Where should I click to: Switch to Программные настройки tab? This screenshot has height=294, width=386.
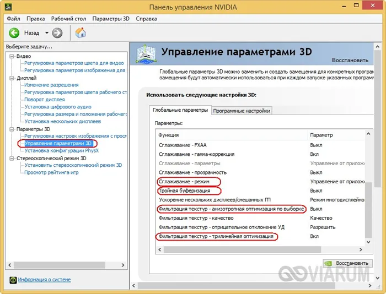242,111
